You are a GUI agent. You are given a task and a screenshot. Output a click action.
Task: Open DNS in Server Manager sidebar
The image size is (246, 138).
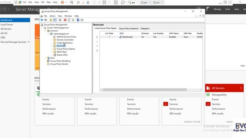pyautogui.click(x=3, y=38)
